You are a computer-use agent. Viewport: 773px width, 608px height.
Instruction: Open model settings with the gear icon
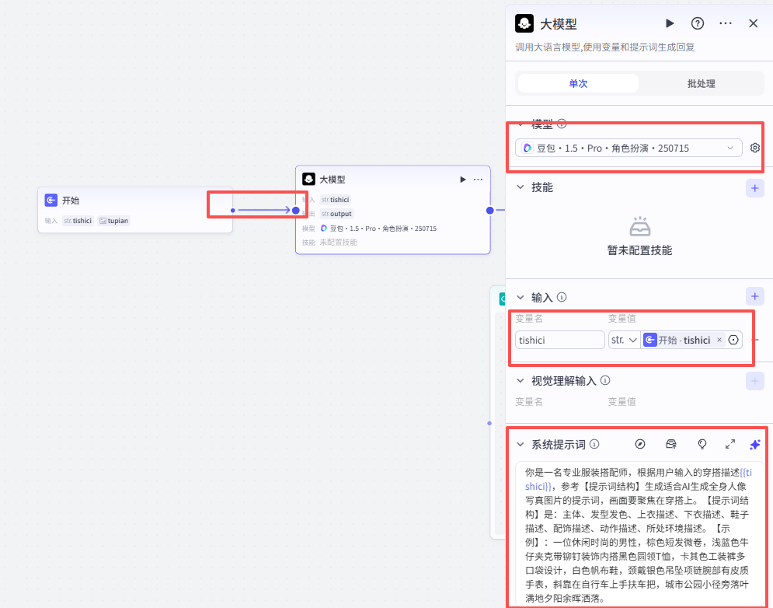tap(754, 147)
